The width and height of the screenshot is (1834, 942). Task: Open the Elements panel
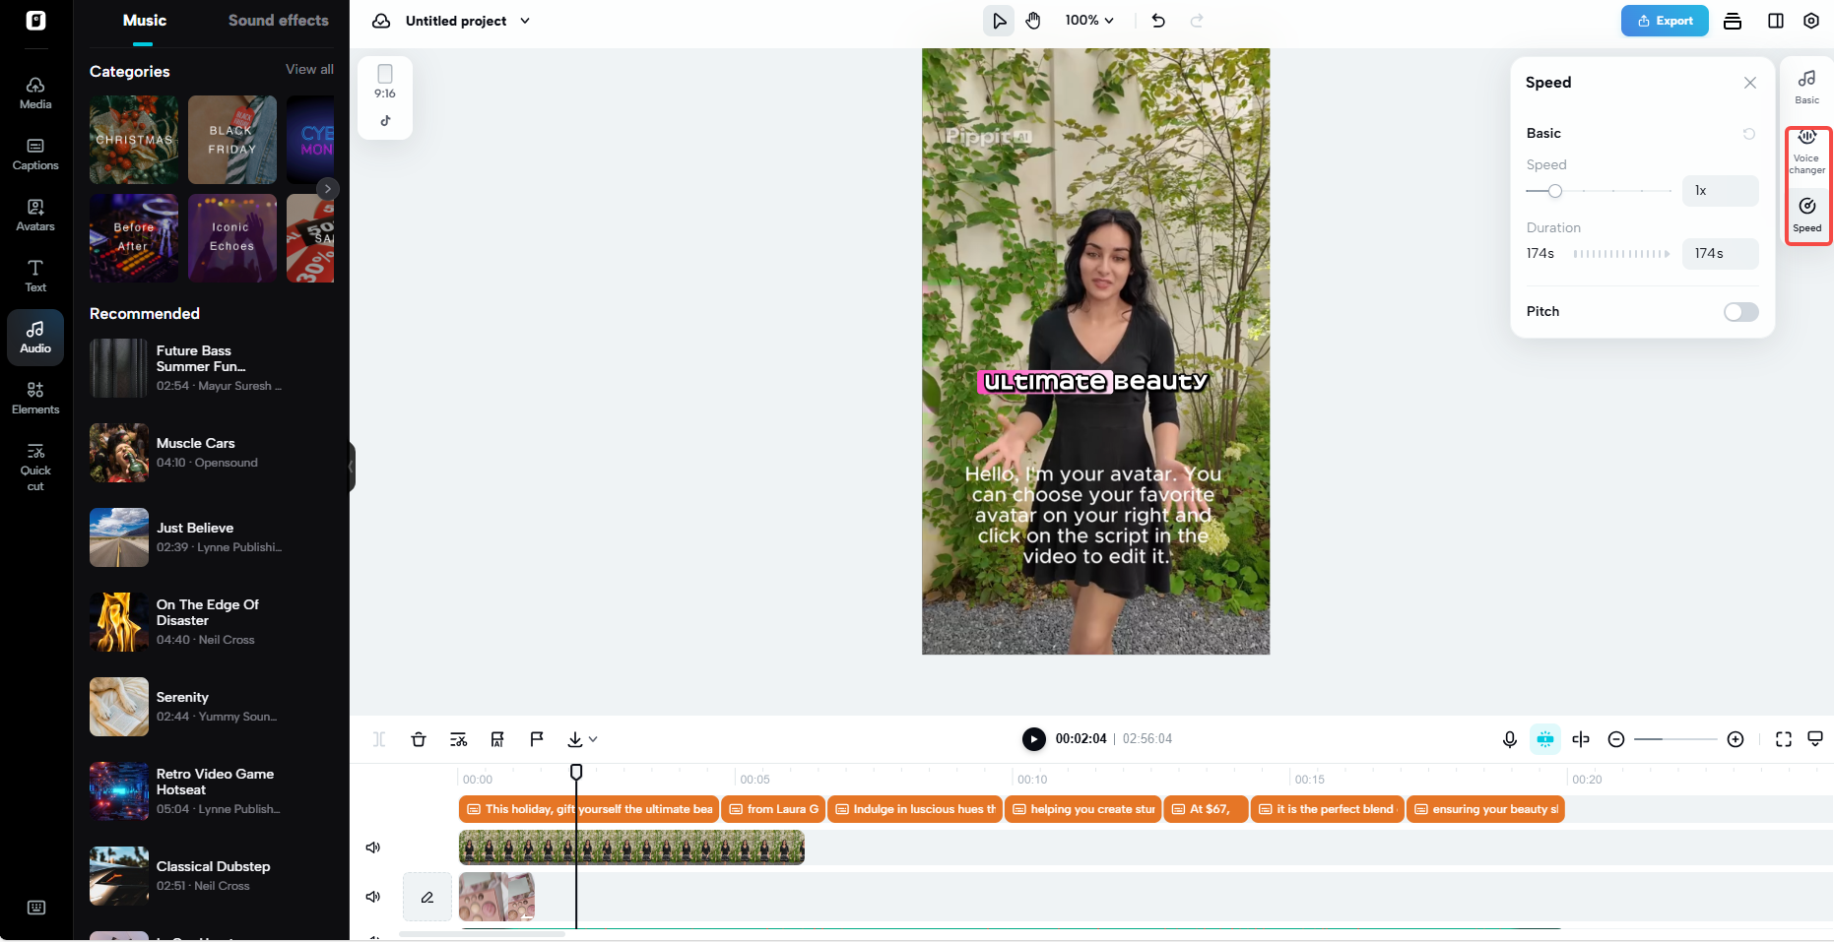(x=35, y=398)
